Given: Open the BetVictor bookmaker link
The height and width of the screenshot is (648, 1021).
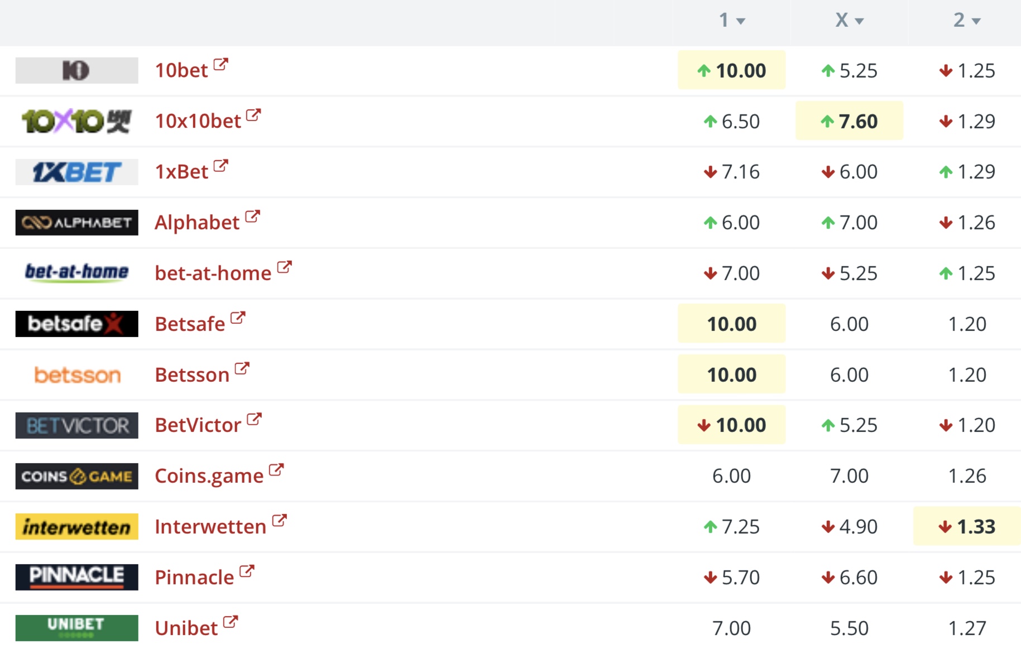Looking at the screenshot, I should 198,425.
